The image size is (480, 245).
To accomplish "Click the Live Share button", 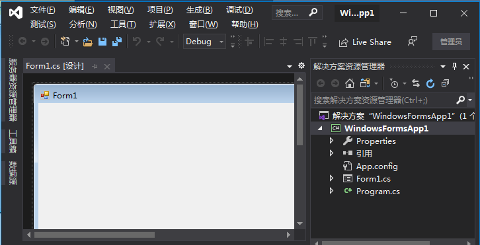I will click(x=365, y=42).
